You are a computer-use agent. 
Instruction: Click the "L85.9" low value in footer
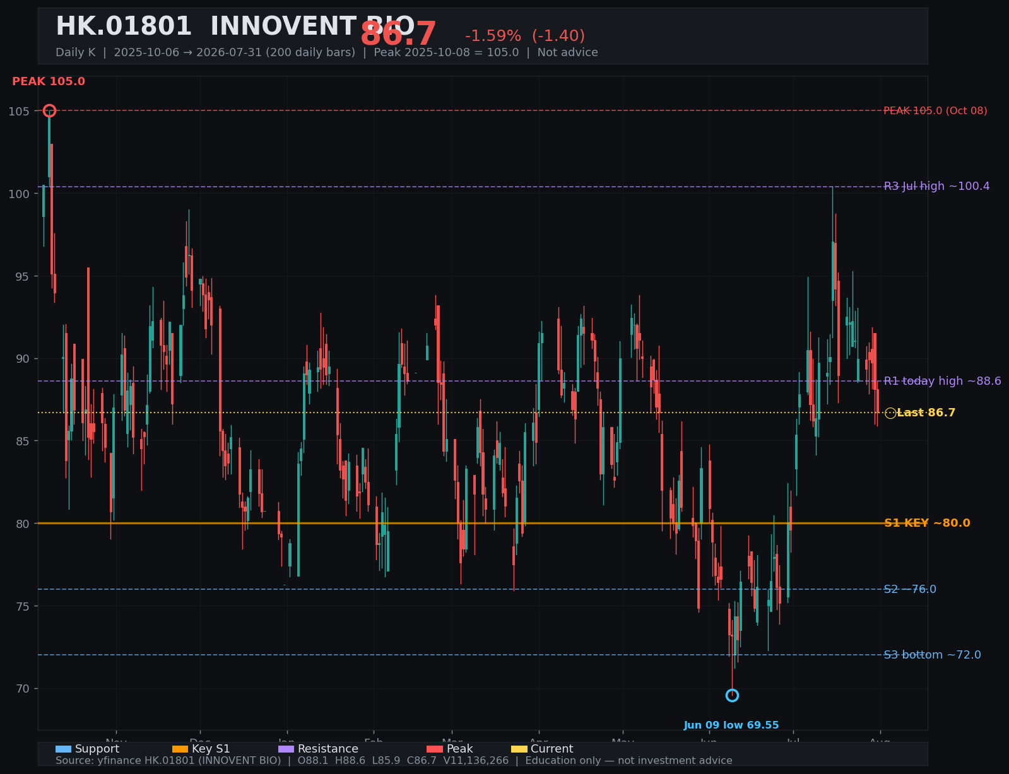(x=386, y=761)
